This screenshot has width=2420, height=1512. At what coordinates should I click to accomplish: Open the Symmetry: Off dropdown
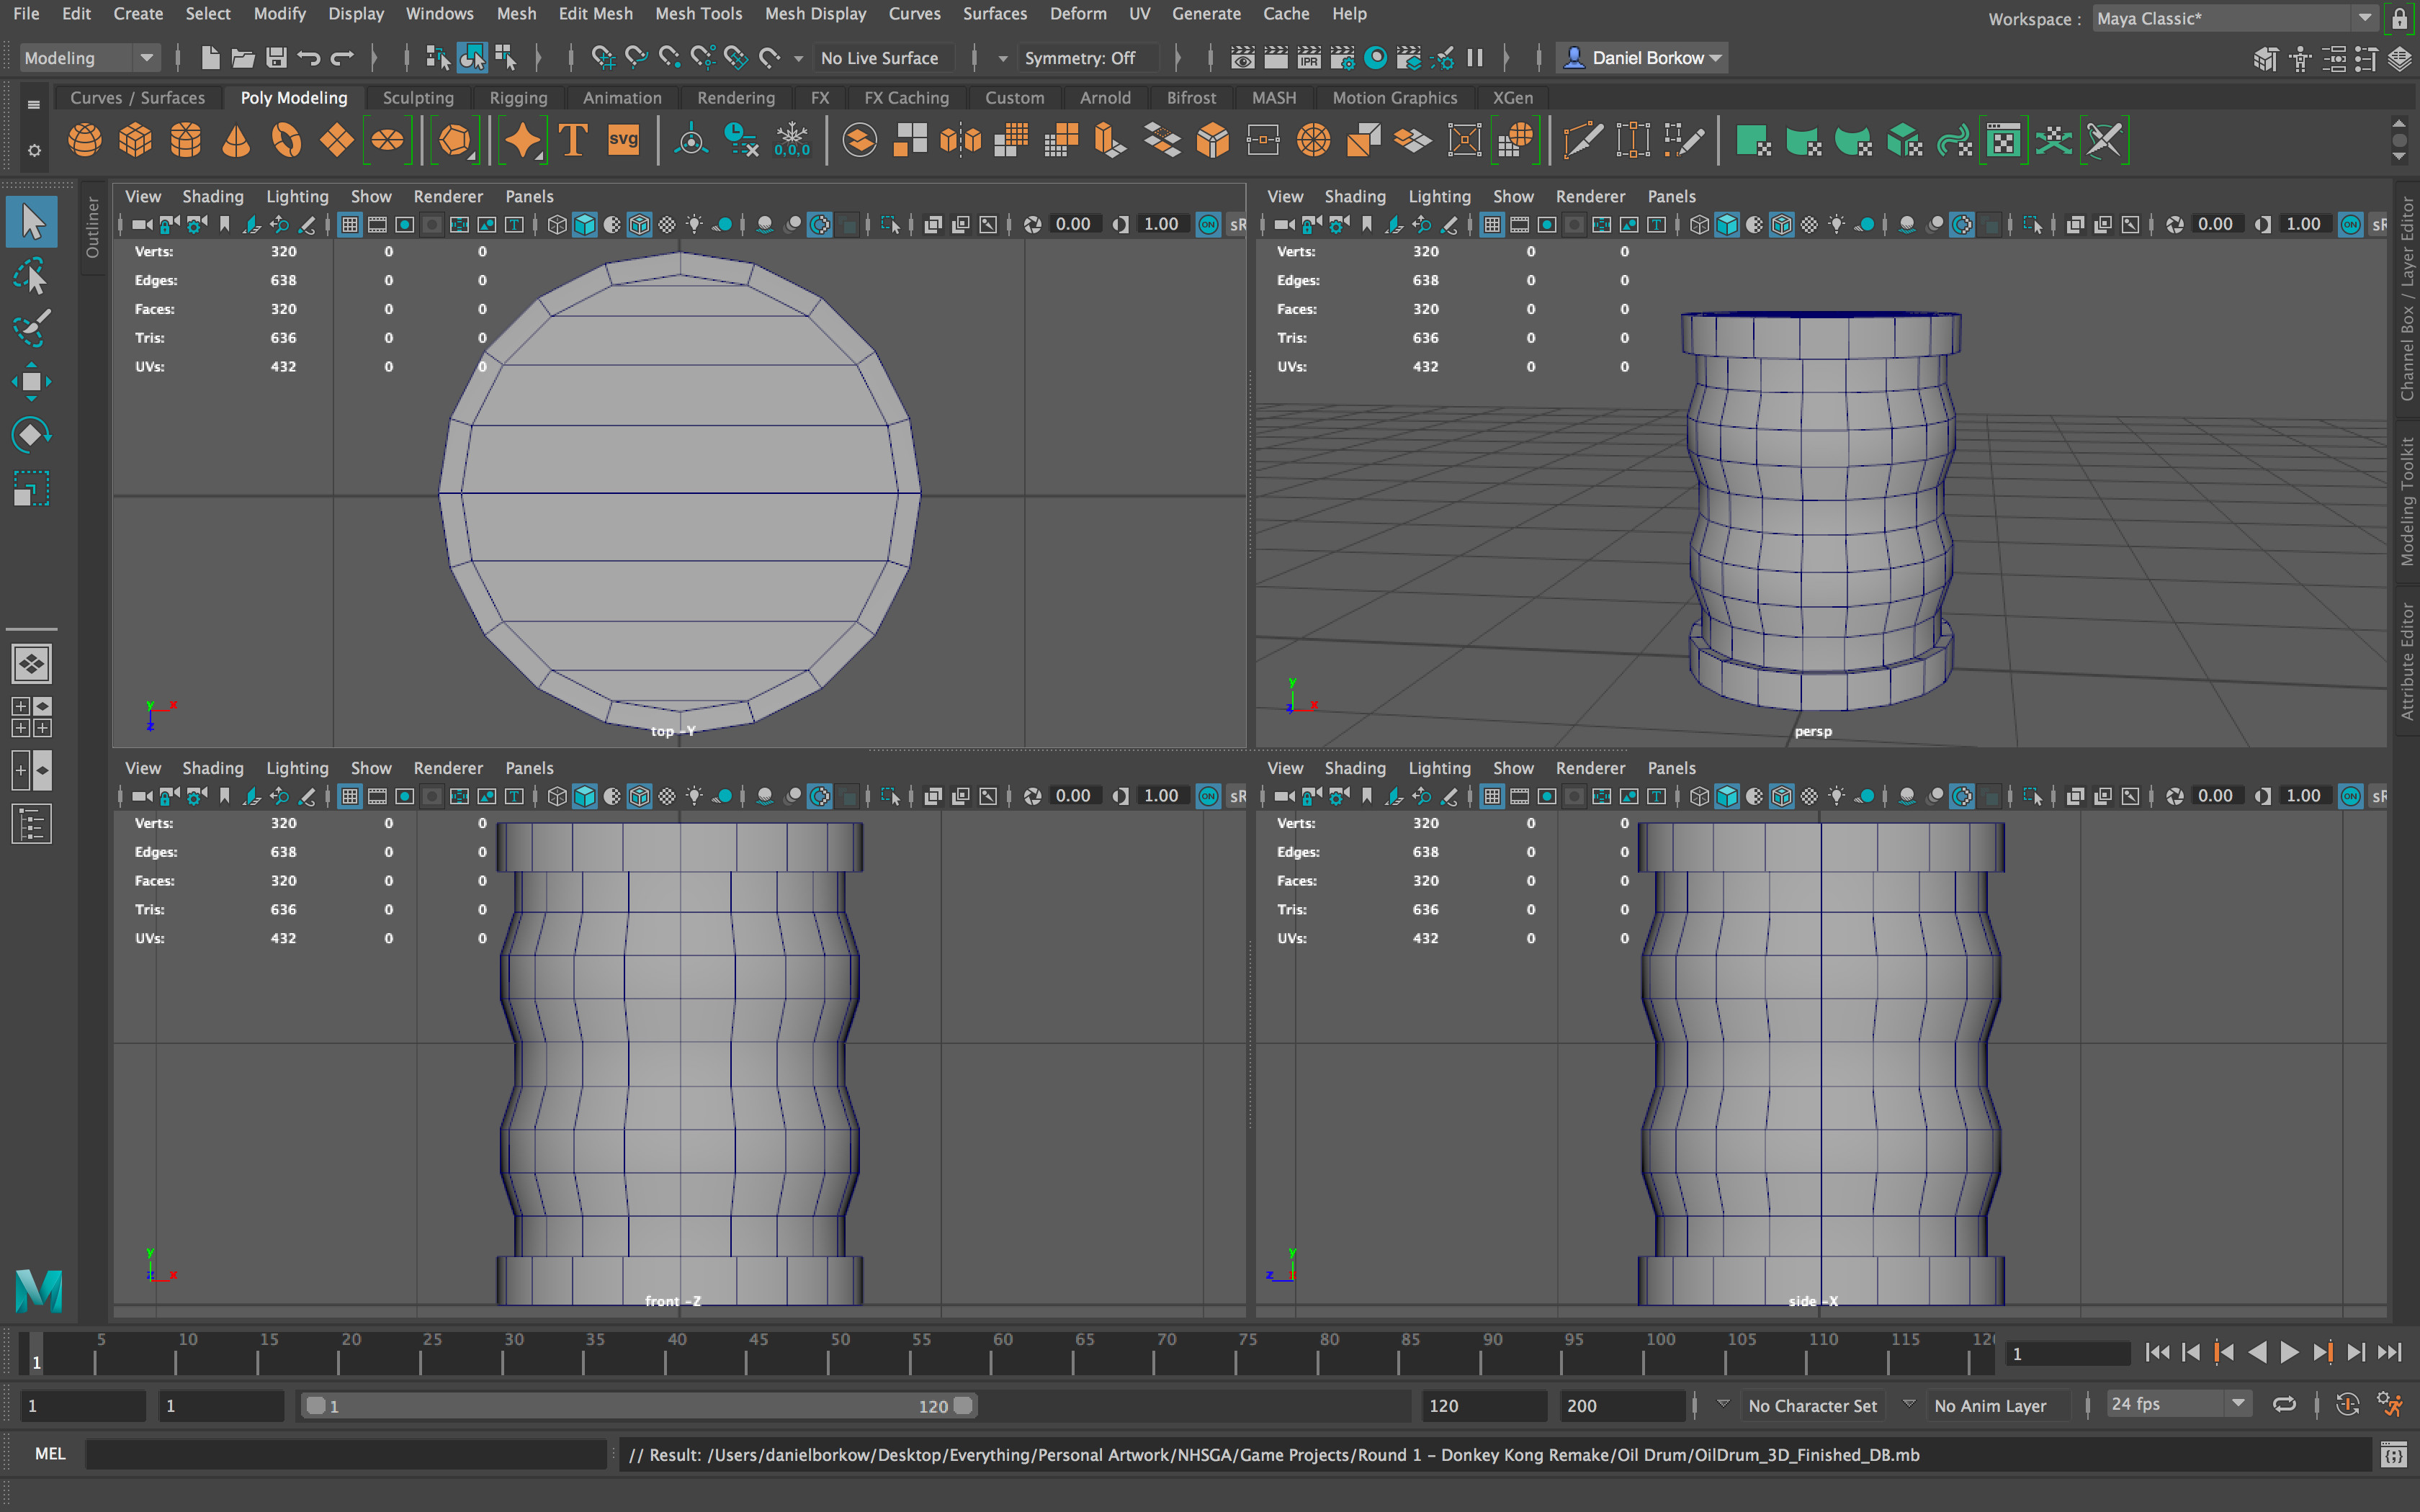point(1088,58)
